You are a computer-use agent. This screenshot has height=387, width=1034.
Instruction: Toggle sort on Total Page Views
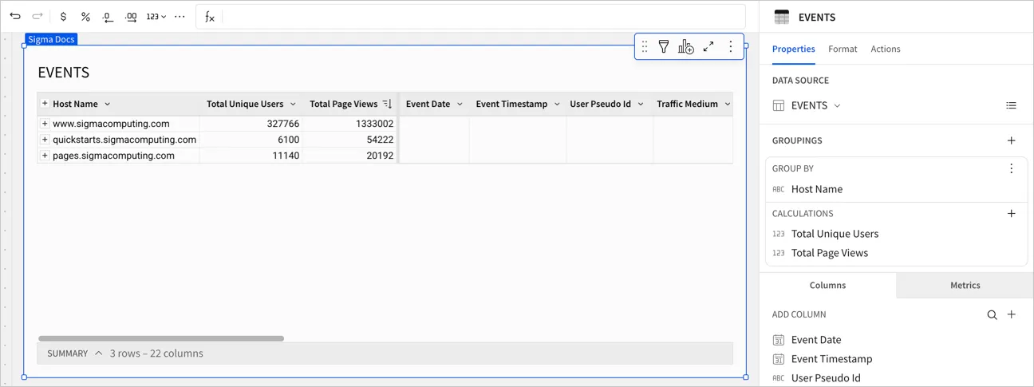[x=387, y=105]
